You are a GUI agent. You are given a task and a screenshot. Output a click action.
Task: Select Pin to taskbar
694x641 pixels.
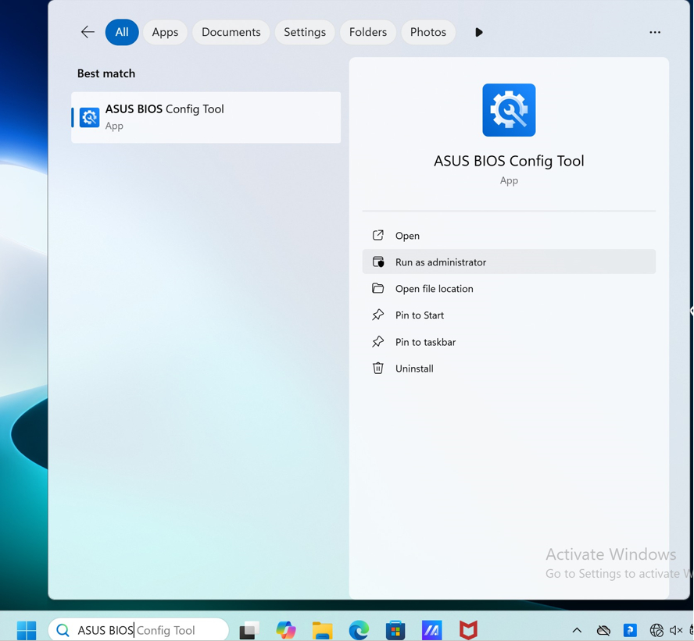509,342
